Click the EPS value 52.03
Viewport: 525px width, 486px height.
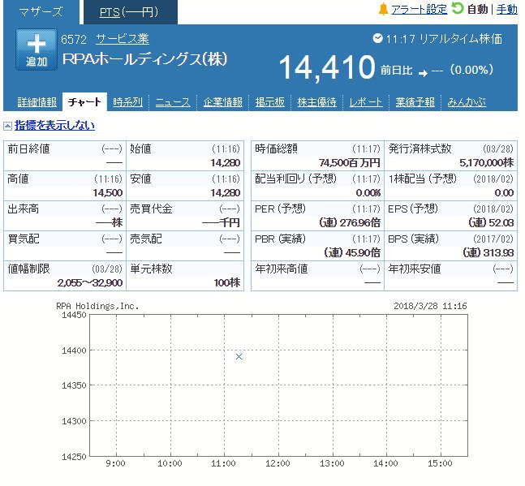[x=491, y=223]
